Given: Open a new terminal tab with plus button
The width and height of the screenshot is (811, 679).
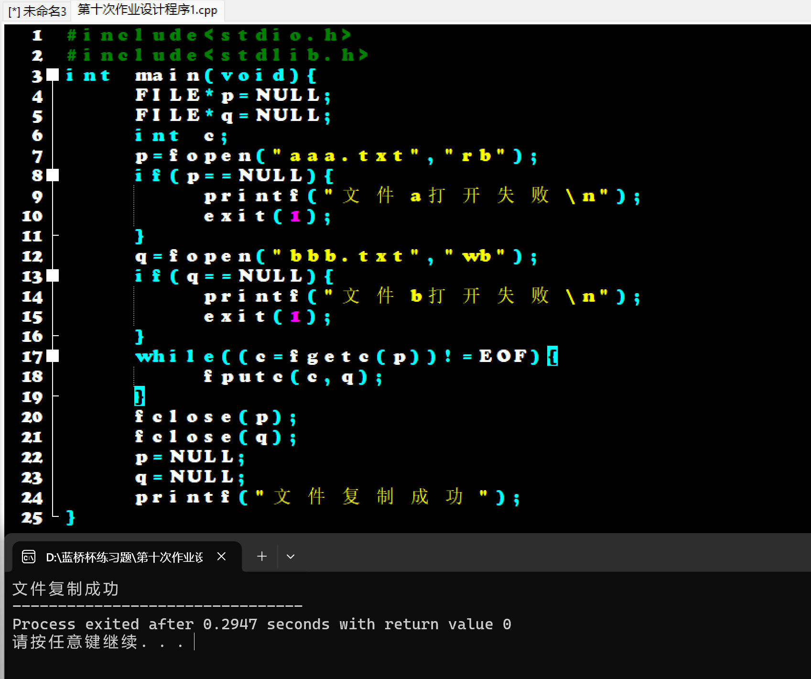Looking at the screenshot, I should point(261,557).
